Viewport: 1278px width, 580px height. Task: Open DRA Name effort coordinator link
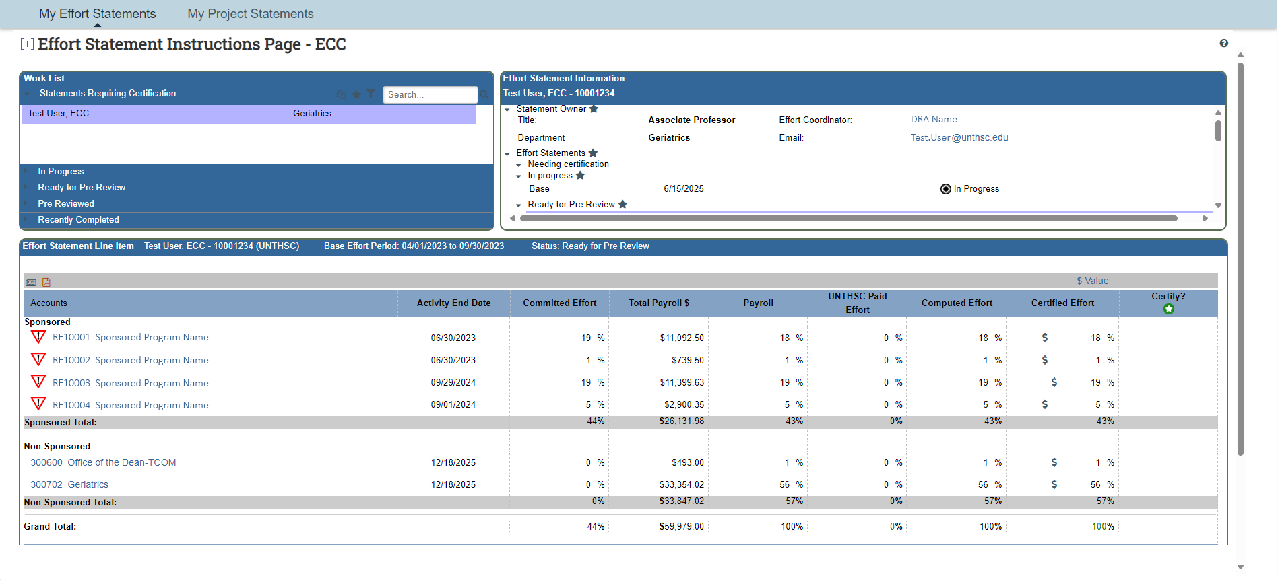[934, 120]
